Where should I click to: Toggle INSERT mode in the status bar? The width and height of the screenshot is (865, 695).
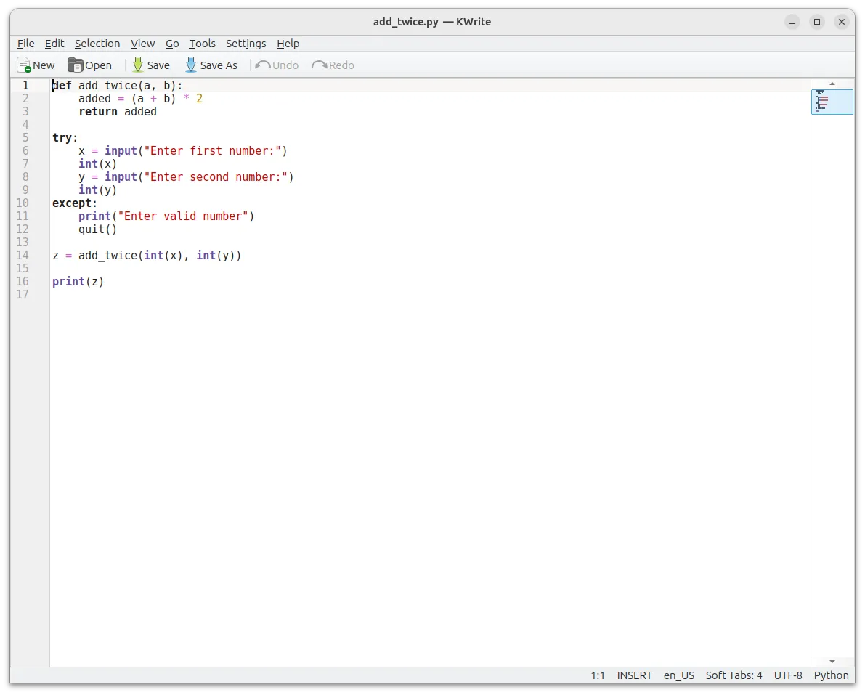(x=634, y=675)
